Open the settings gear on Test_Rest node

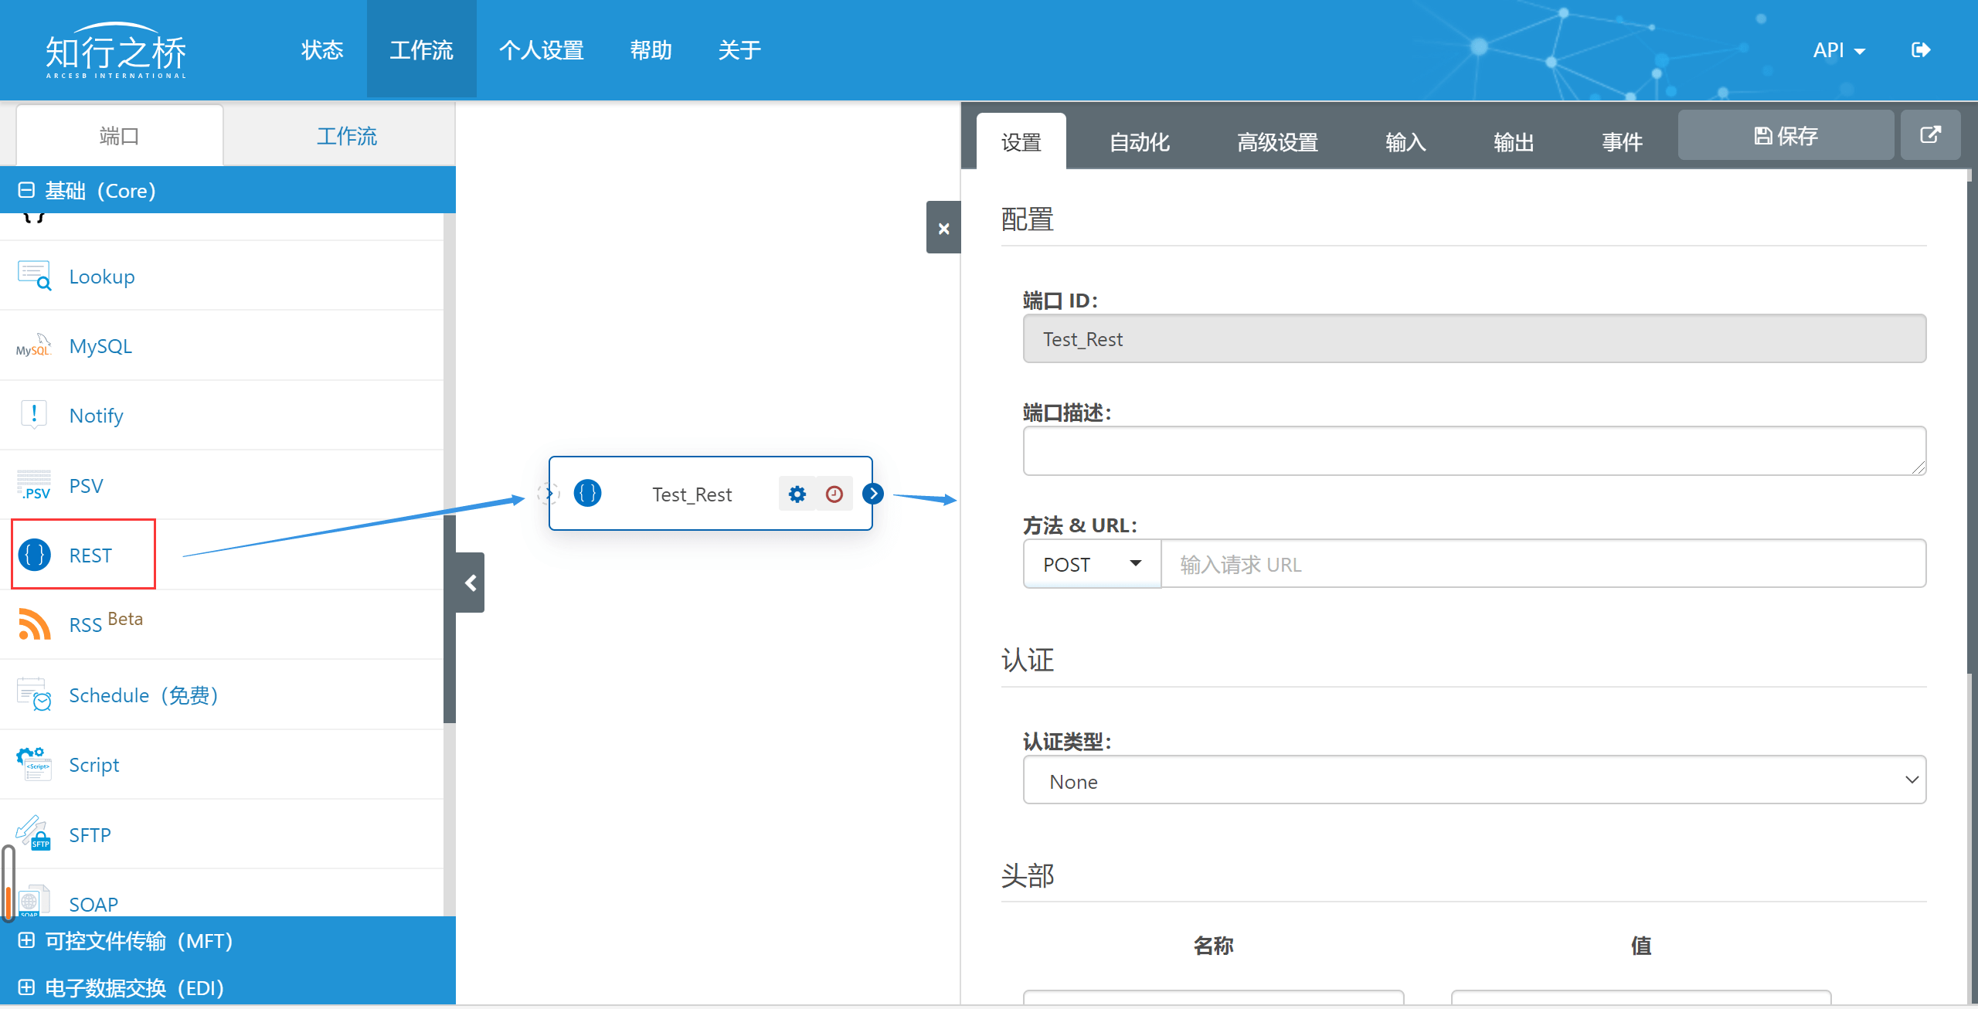click(797, 494)
